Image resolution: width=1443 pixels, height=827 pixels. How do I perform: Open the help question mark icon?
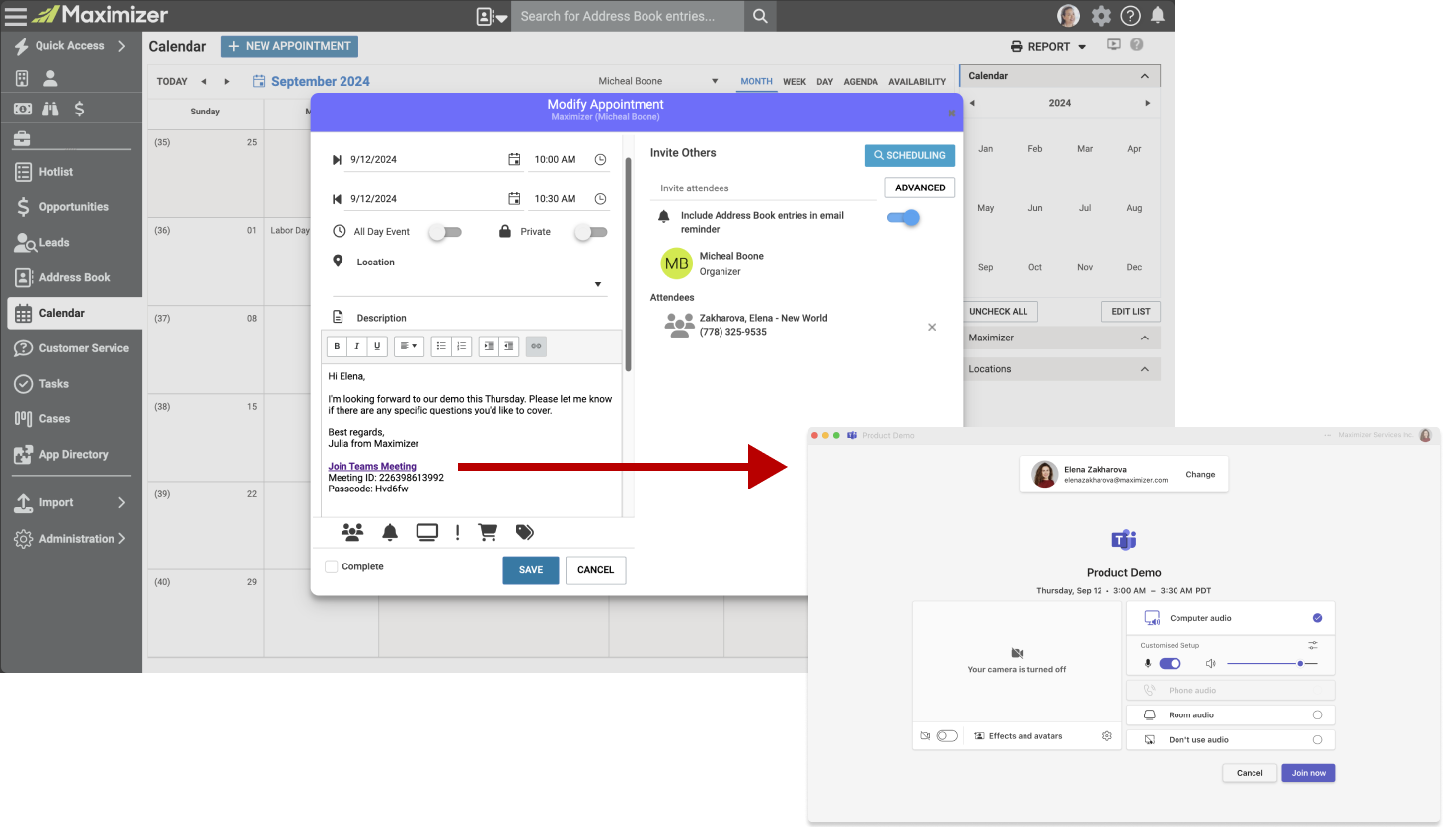1131,16
